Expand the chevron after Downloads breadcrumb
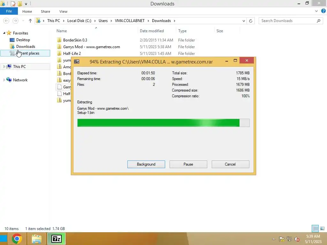Viewport: 327px width, 245px height. [x=175, y=21]
